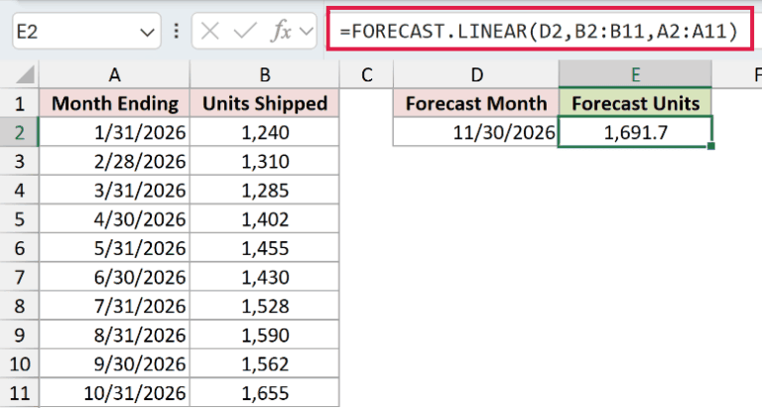Image resolution: width=762 pixels, height=408 pixels.
Task: Click the formula bar options dots handle
Action: click(x=176, y=31)
